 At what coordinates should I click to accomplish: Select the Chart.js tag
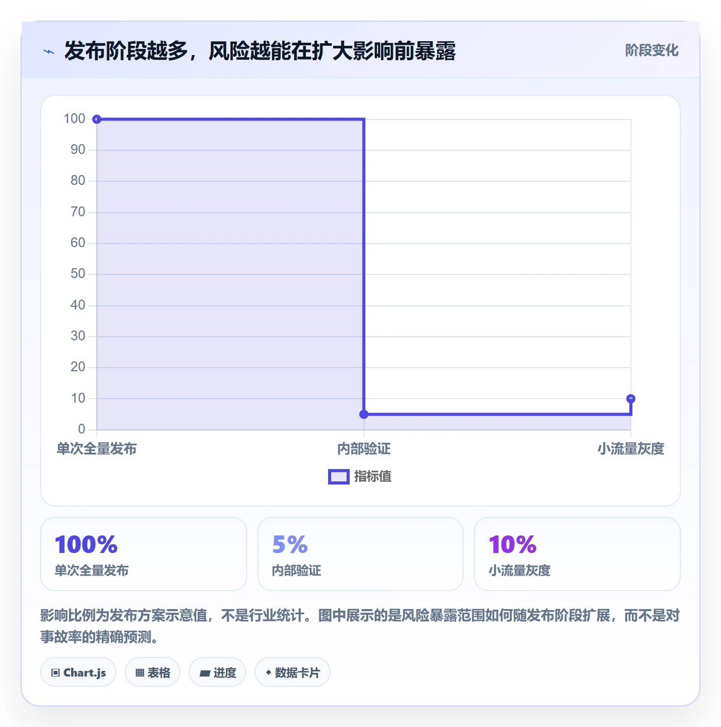point(78,672)
